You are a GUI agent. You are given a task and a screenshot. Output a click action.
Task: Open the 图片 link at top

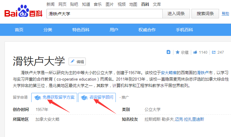(110, 4)
